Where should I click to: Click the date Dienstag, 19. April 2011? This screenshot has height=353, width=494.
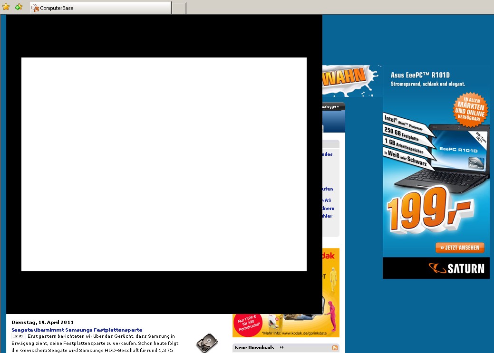tap(42, 323)
